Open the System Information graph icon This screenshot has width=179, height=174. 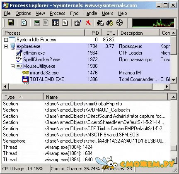[x=37, y=23]
